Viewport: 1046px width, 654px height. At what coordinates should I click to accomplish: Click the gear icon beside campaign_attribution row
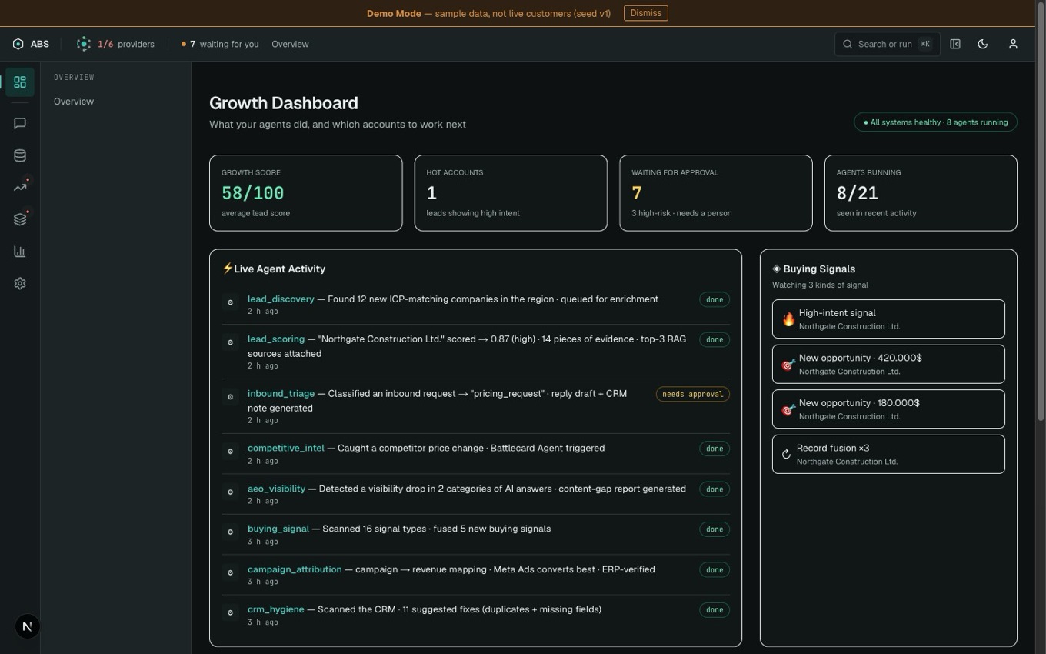(x=230, y=572)
